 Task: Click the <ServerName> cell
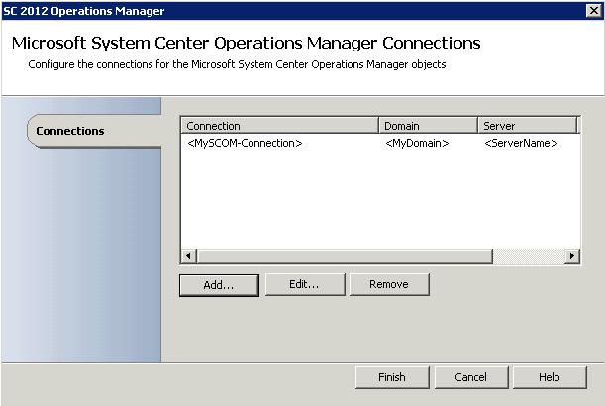(x=521, y=144)
